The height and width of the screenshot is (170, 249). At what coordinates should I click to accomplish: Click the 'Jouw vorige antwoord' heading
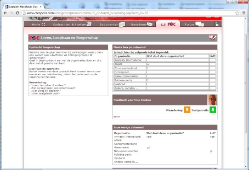click(x=129, y=127)
